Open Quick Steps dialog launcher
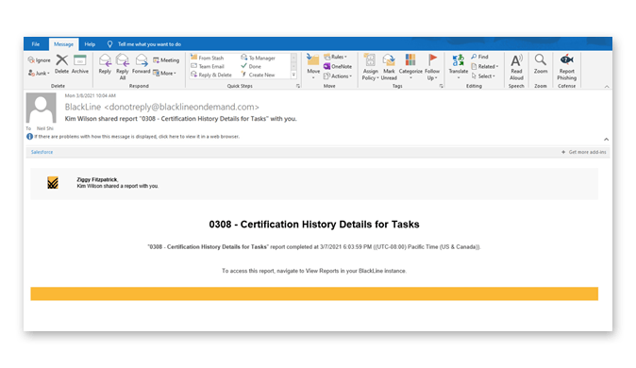Viewport: 636px width, 368px height. [298, 86]
